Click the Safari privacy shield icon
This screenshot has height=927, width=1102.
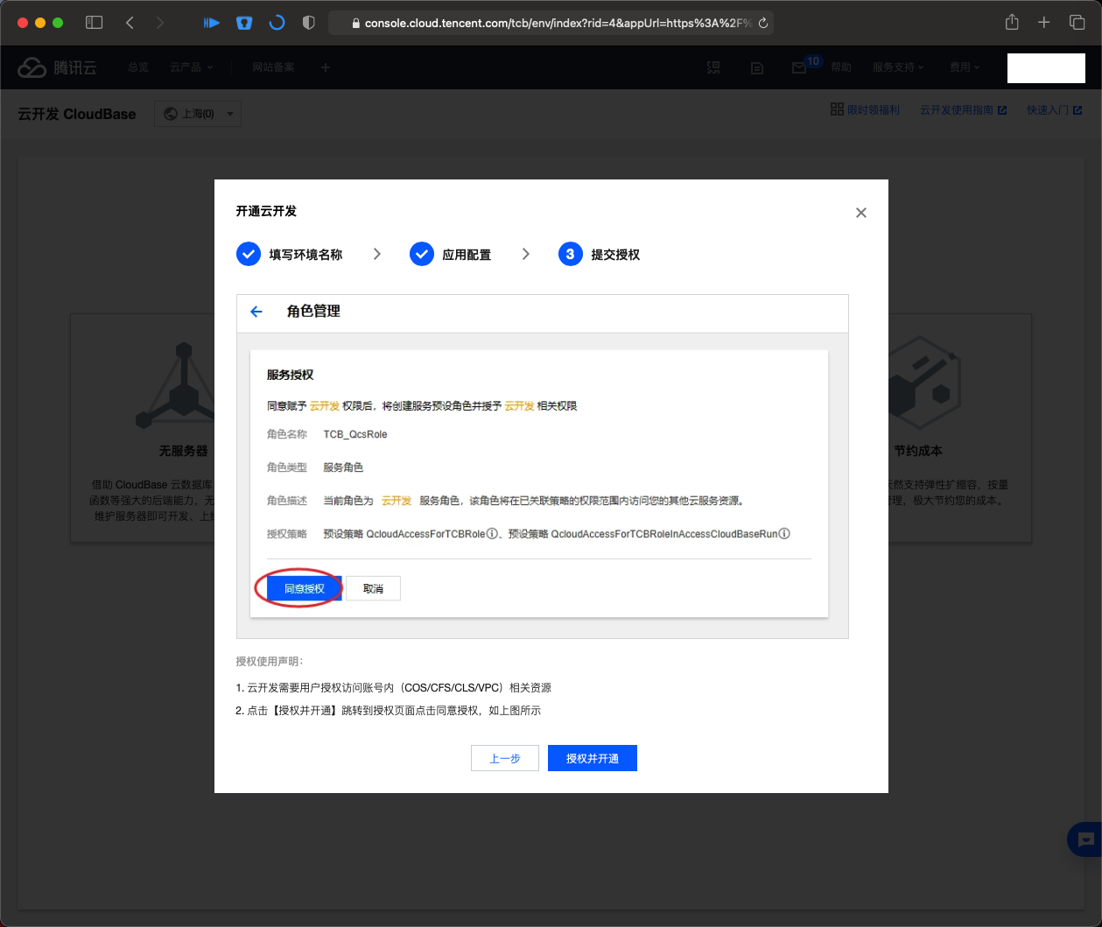click(308, 21)
